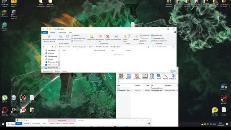
Task: Click Вырезать (Cut) in the ribbon
Action: (x=75, y=35)
